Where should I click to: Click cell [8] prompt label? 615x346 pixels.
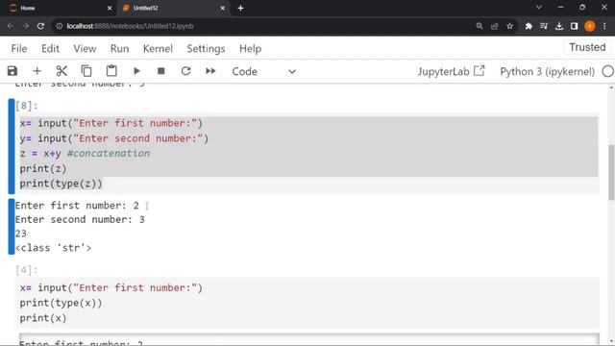pyautogui.click(x=27, y=106)
